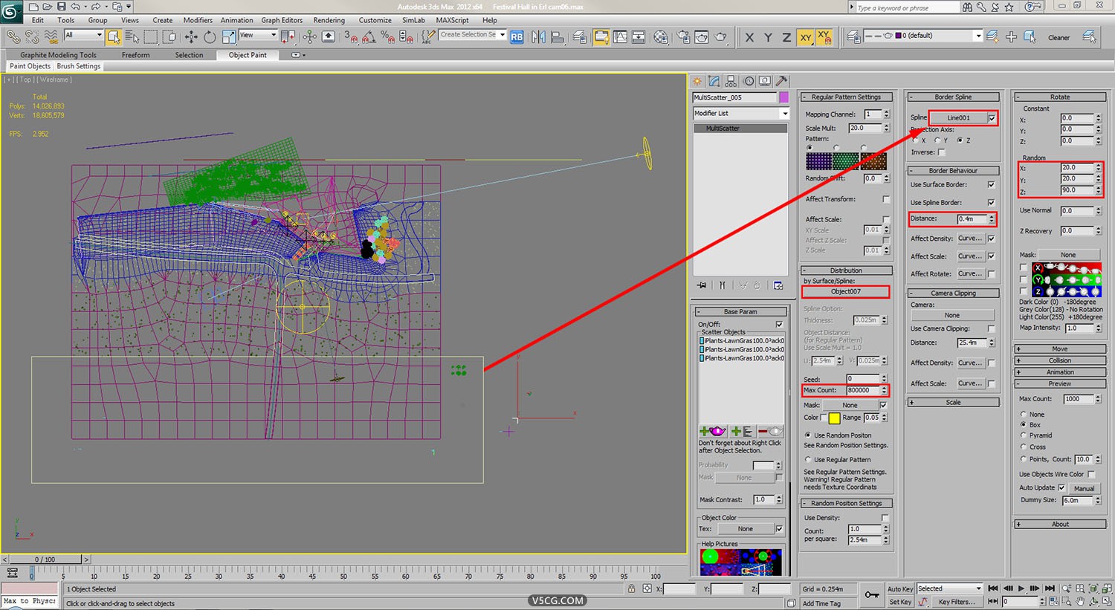Open the Brush Settings panel tab
This screenshot has width=1115, height=610.
78,66
